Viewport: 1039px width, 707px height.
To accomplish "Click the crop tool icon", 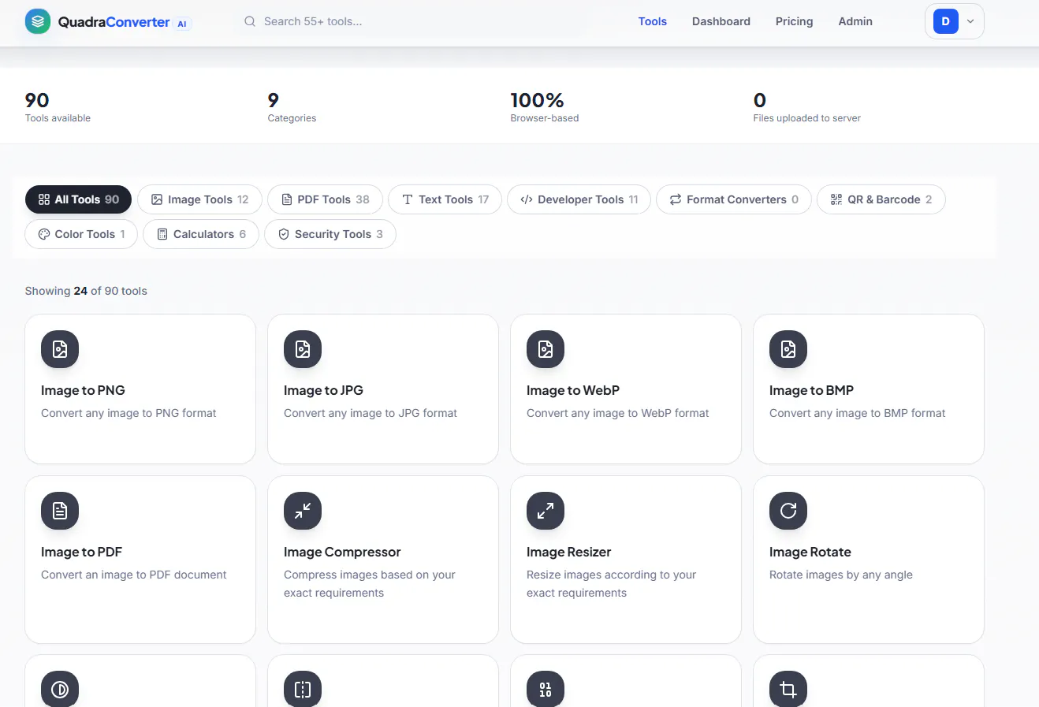I will pyautogui.click(x=788, y=690).
